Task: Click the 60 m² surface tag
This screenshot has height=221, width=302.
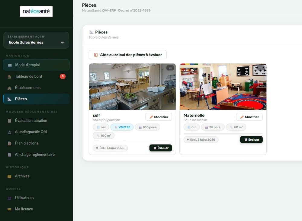Action: coord(236,127)
